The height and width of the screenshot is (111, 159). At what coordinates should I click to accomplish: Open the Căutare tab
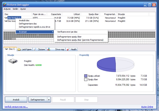point(39,49)
